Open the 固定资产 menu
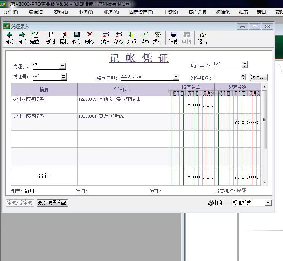This screenshot has width=283, height=261. (141, 12)
